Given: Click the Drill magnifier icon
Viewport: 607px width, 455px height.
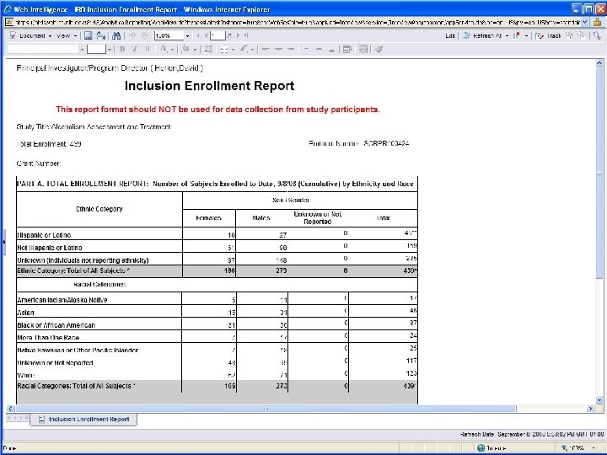Looking at the screenshot, I should 597,36.
